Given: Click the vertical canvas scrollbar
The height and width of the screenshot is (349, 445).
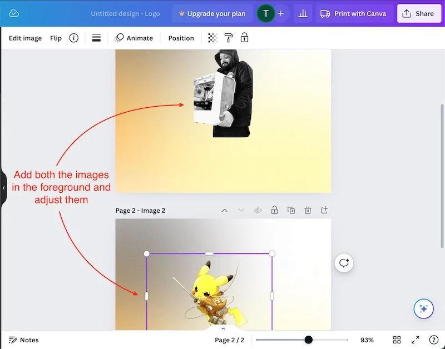Looking at the screenshot, I should point(442,176).
